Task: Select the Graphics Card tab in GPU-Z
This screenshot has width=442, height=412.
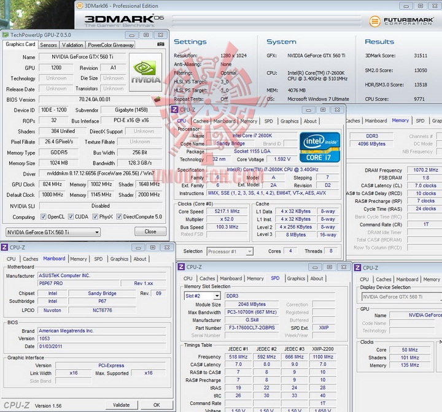Action: point(20,44)
